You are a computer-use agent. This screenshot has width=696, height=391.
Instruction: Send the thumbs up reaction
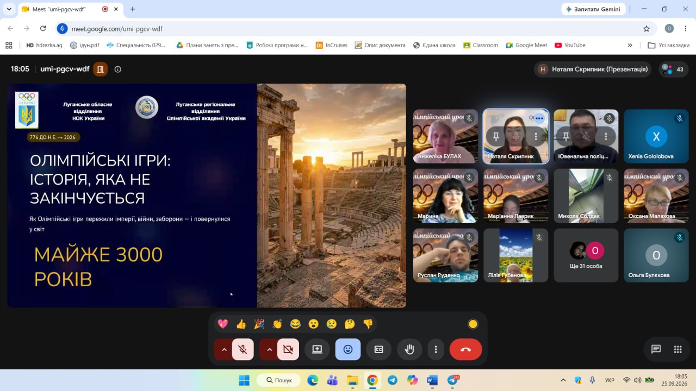pos(241,324)
